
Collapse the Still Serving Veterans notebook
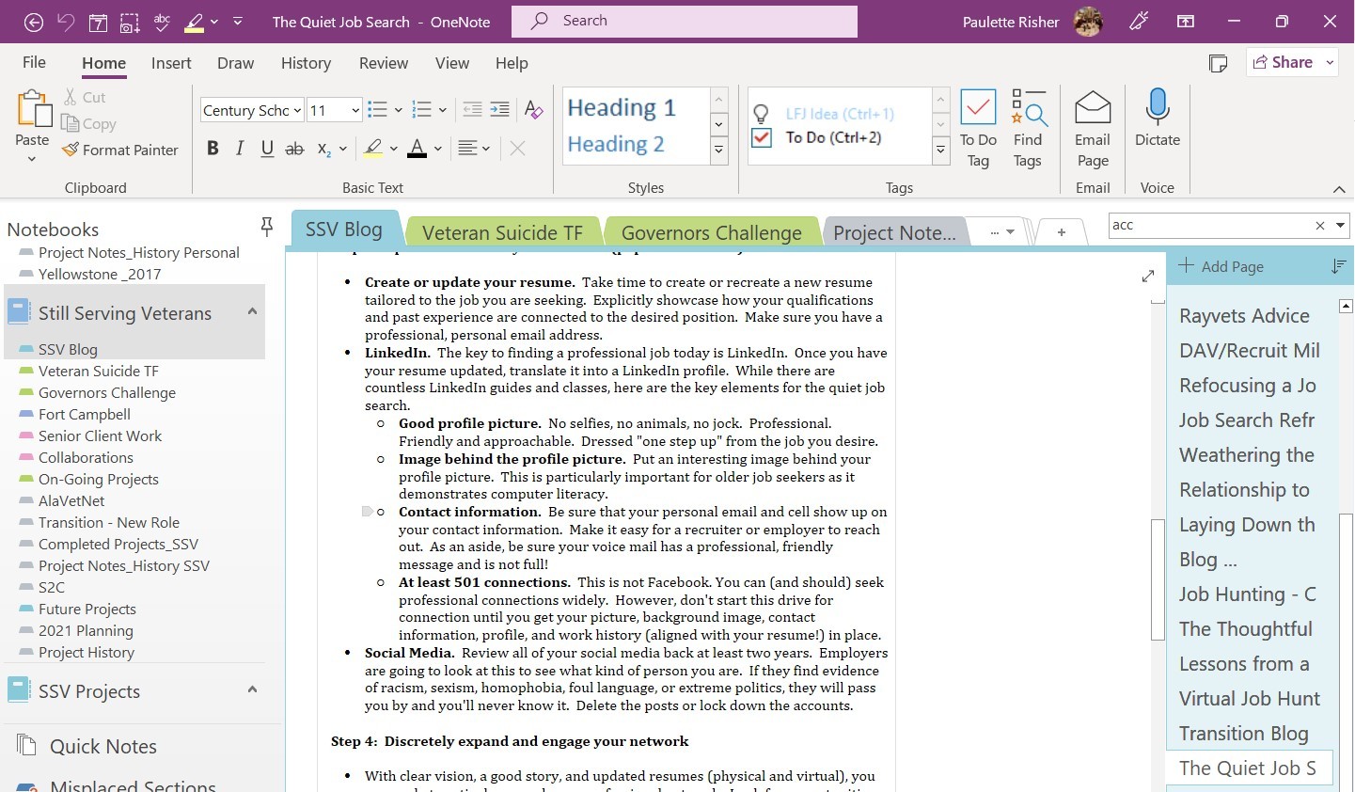pyautogui.click(x=252, y=312)
